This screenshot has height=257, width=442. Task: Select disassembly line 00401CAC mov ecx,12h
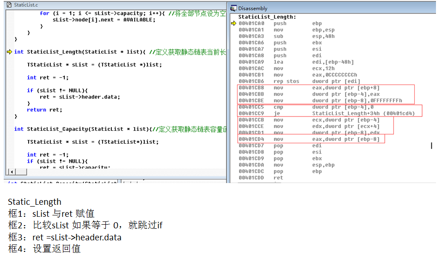pyautogui.click(x=287, y=68)
